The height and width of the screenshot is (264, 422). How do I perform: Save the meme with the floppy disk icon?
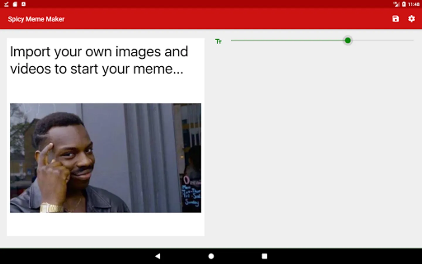coord(396,19)
